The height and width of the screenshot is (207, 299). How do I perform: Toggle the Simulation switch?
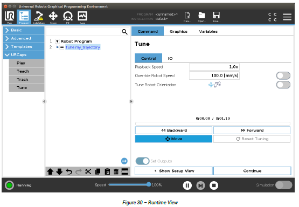(283, 185)
